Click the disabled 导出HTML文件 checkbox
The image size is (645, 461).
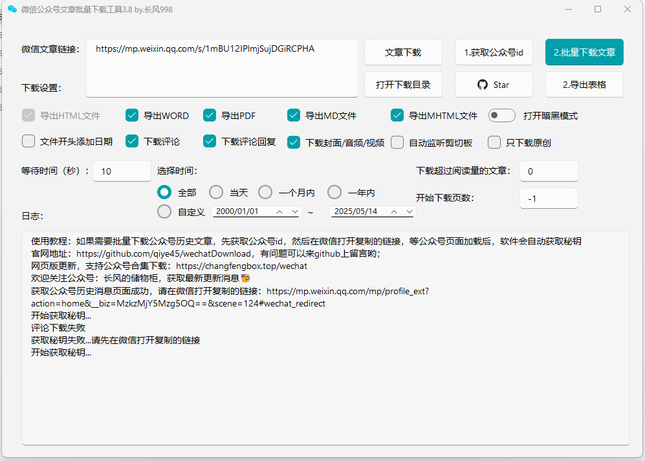pos(28,116)
